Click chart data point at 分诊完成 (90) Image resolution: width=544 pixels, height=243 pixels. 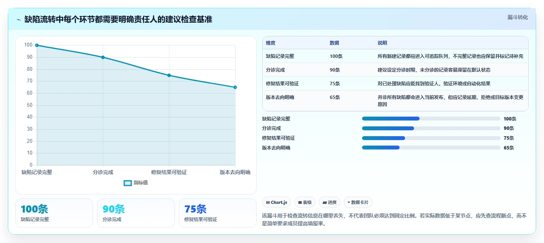(103, 57)
